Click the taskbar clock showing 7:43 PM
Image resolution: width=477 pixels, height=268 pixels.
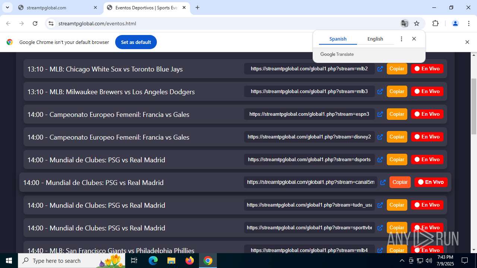(445, 261)
